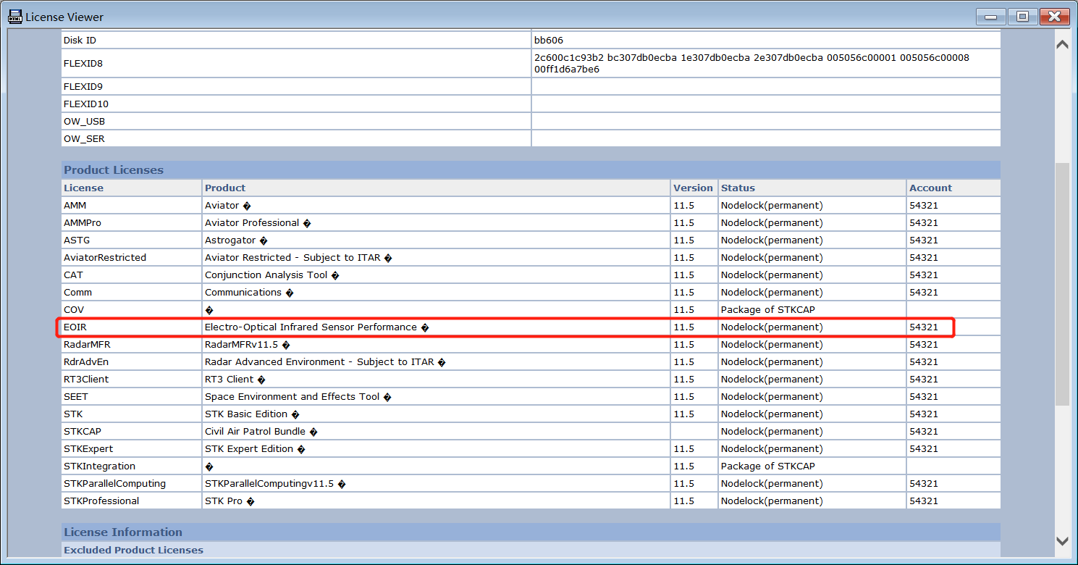Click the icon next to Communications product
Viewport: 1078px width, 565px height.
pyautogui.click(x=290, y=292)
